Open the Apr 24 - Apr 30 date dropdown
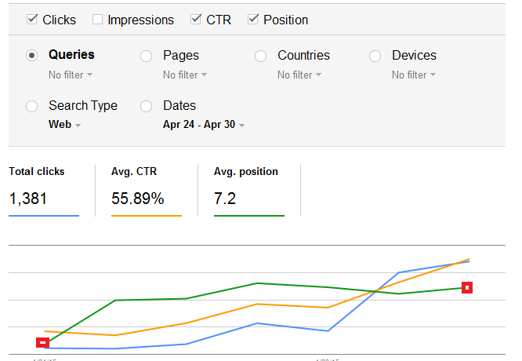This screenshot has width=522, height=361. 204,125
